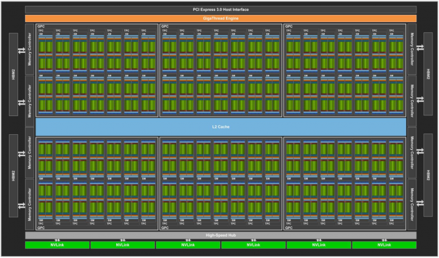Screen dimensions: 439x258
Task: Click the small arrows above leftmost NVLink
Action: click(57, 240)
